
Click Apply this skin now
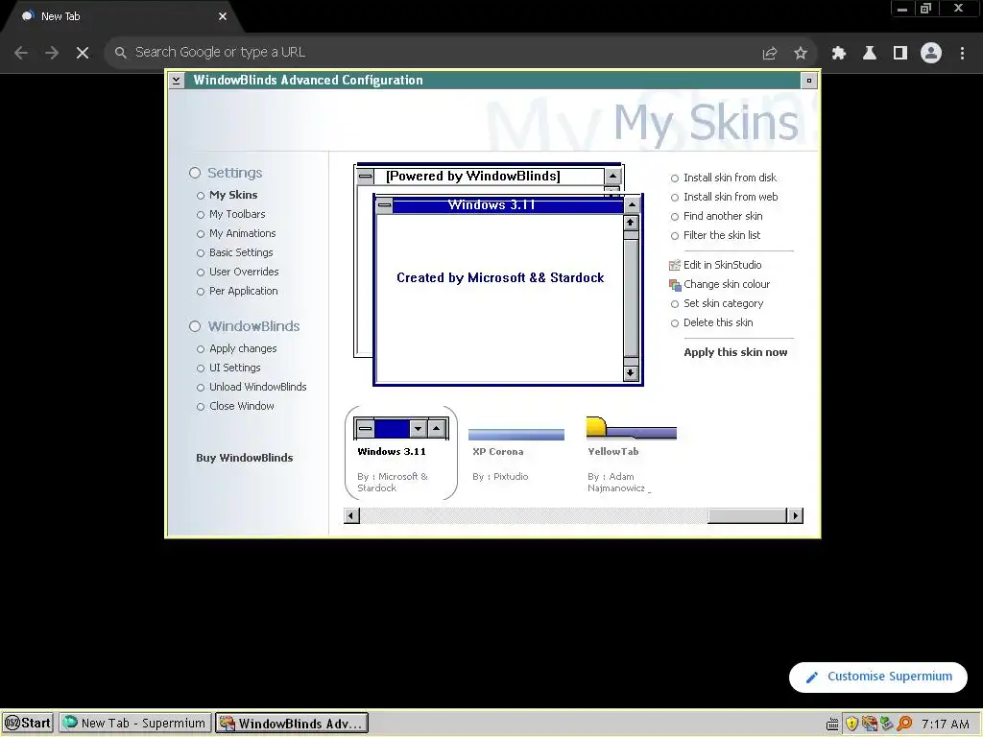click(x=735, y=353)
